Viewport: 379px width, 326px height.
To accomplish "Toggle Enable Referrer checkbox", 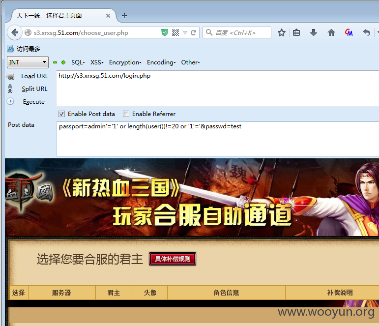I will tap(126, 114).
